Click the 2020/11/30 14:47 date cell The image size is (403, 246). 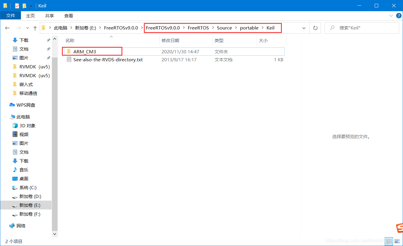(x=180, y=52)
